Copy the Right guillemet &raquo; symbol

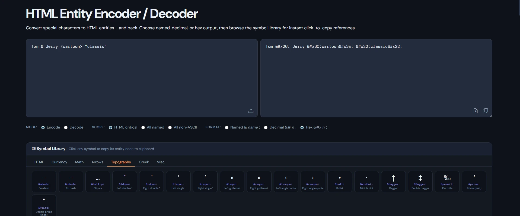(x=259, y=181)
